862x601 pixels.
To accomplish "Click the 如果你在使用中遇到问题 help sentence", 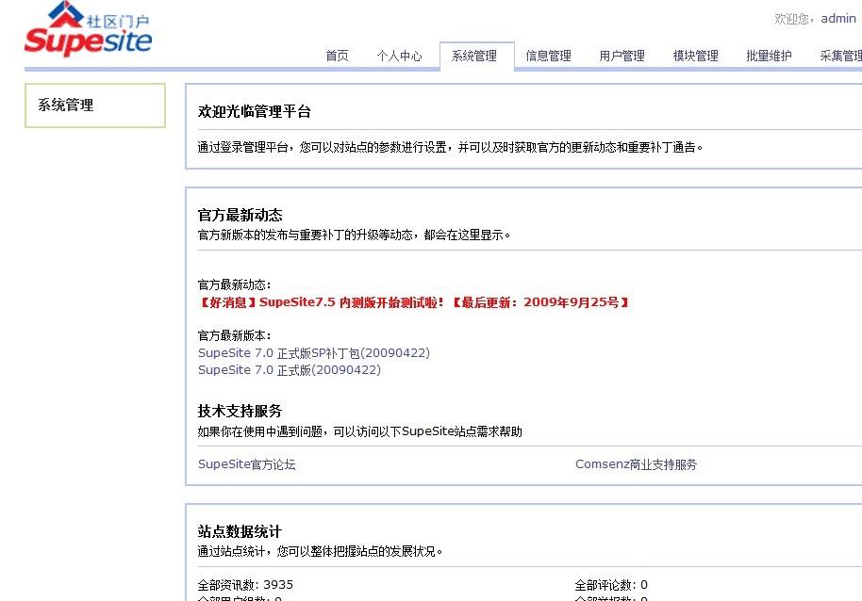I will (x=360, y=431).
